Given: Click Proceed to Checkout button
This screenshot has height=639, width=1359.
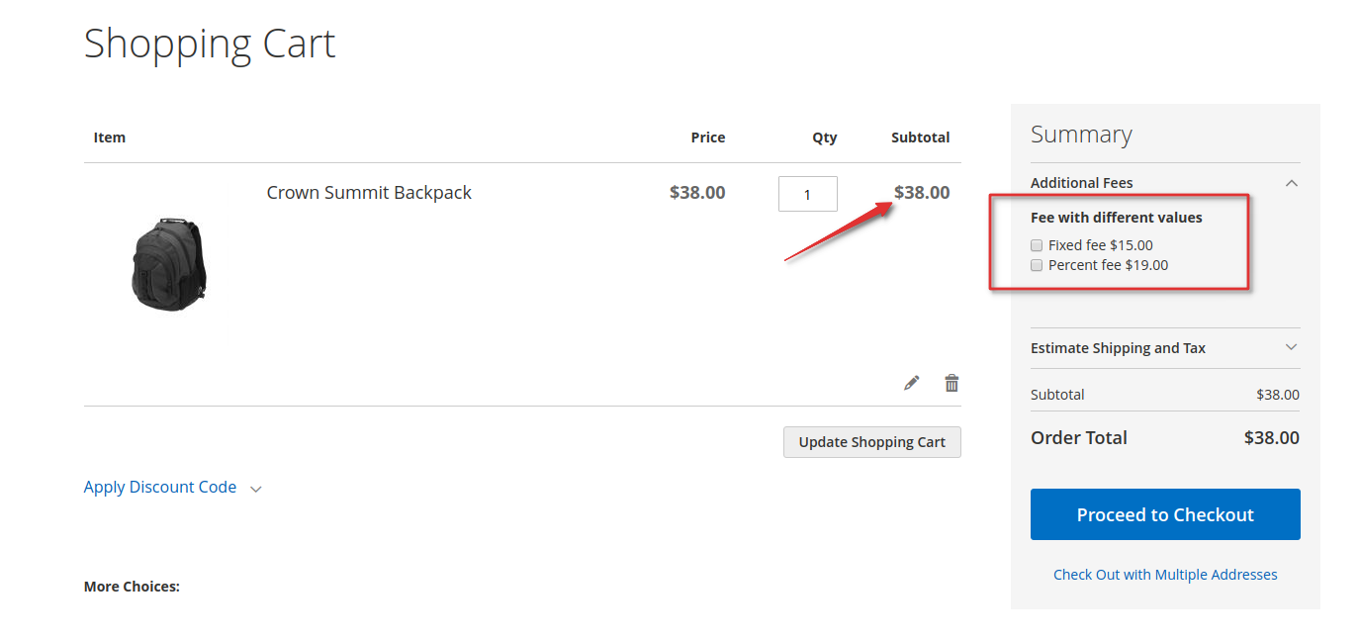Looking at the screenshot, I should pyautogui.click(x=1165, y=514).
